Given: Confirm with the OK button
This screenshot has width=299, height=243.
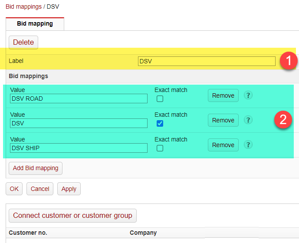Looking at the screenshot, I should [14, 189].
